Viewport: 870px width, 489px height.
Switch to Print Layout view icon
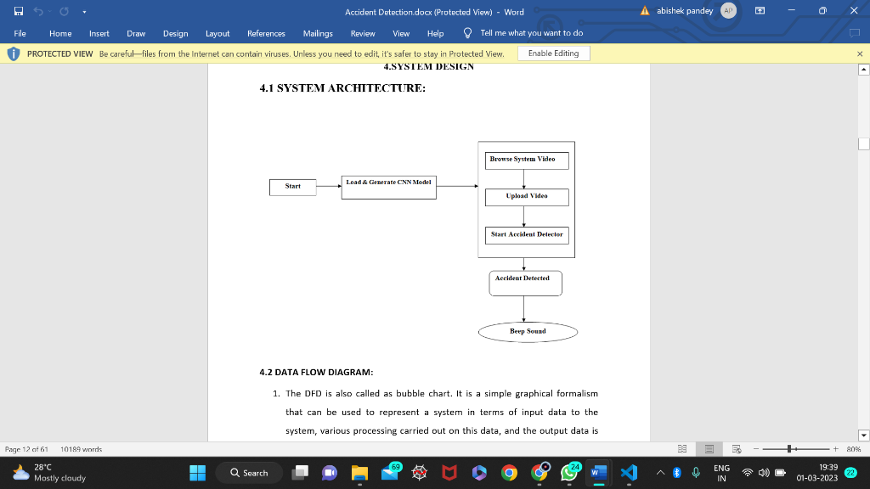709,449
